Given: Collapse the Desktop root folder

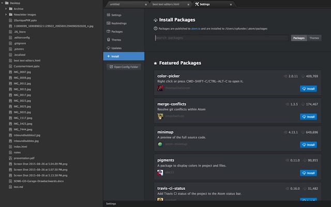Looking at the screenshot, I should 2,3.
